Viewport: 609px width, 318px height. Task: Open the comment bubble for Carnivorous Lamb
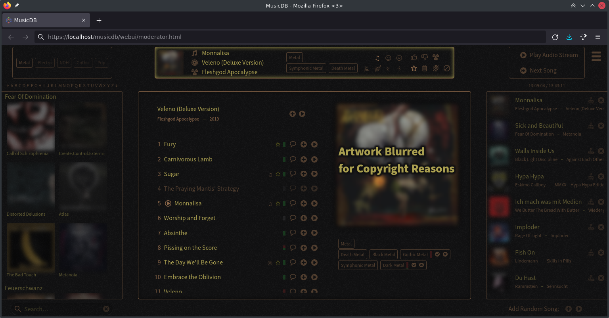point(293,159)
